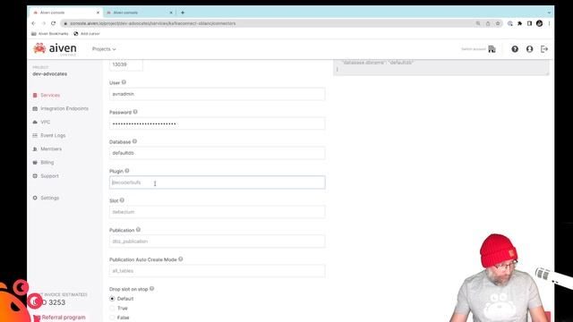Viewport: 573px width, 322px height.
Task: Open Settings in the sidebar
Action: (x=50, y=198)
